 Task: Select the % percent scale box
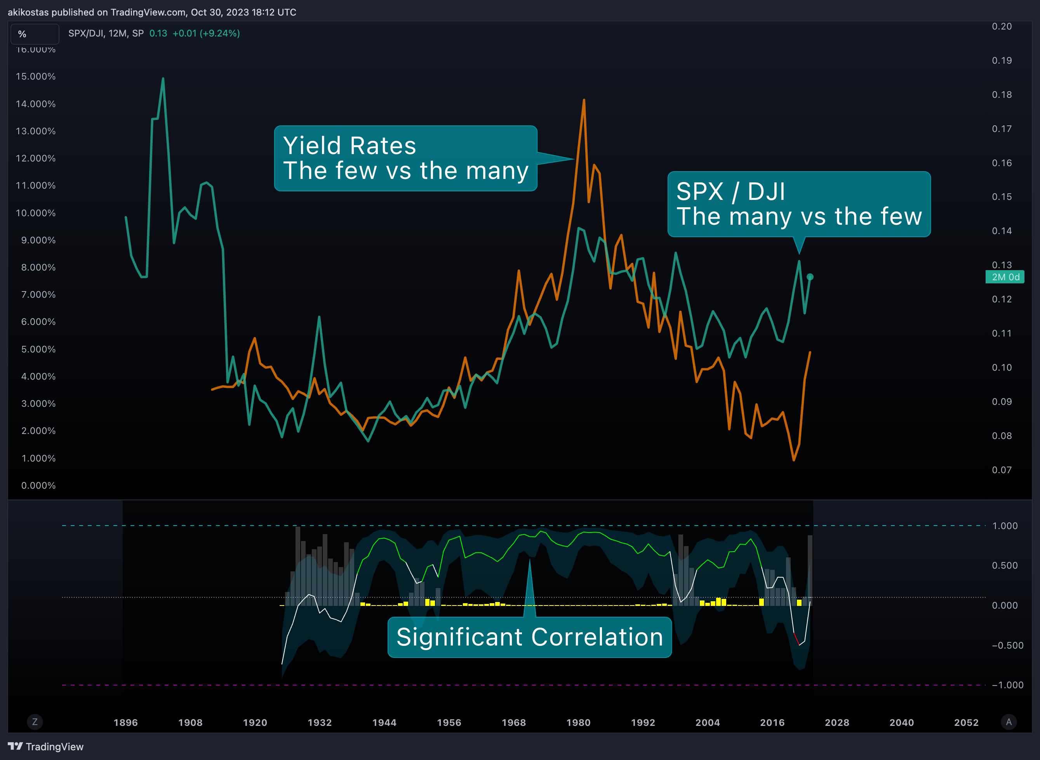[35, 34]
